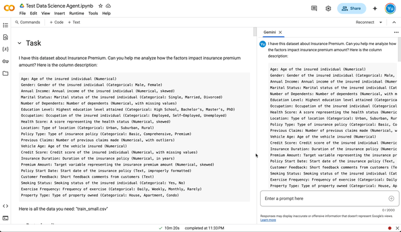Open find and replace sidebar icon
The width and height of the screenshot is (401, 232).
pos(6,38)
